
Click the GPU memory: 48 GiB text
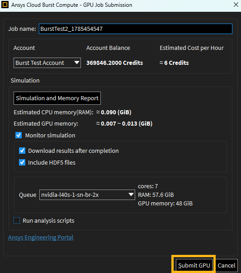(165, 203)
